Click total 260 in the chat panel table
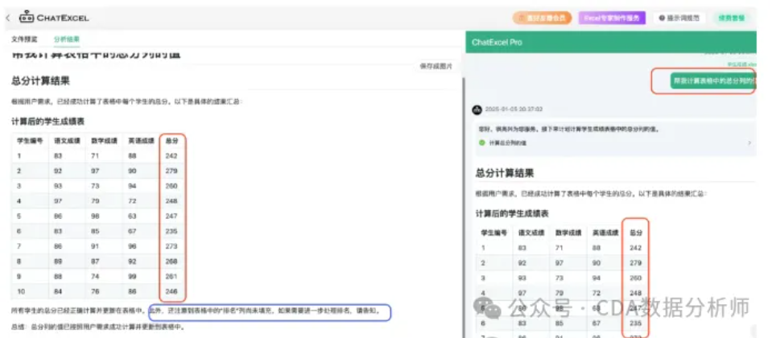772x338 pixels. (x=636, y=278)
